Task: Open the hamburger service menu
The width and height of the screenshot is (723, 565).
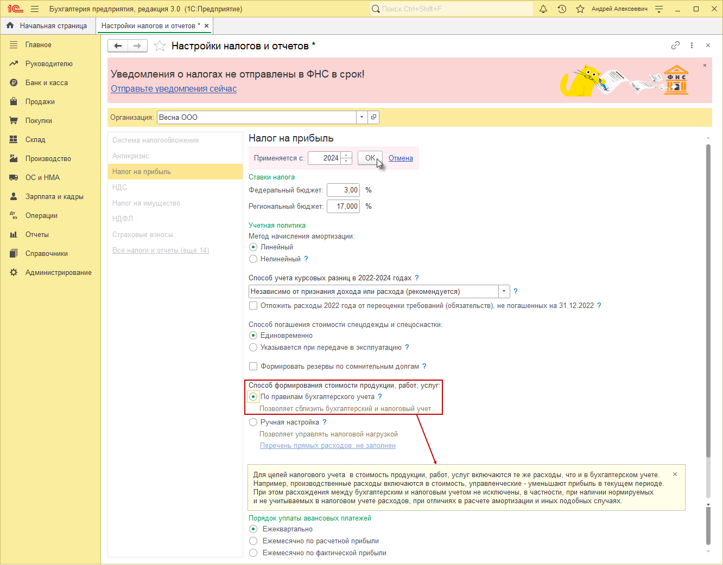Action: (x=35, y=9)
